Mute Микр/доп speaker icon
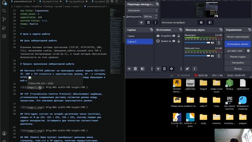252x142 pixels. pyautogui.click(x=213, y=43)
